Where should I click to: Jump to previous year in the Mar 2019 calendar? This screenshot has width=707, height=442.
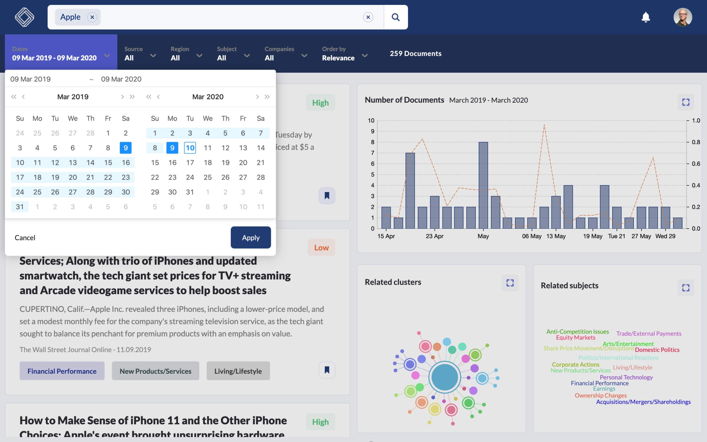(13, 96)
